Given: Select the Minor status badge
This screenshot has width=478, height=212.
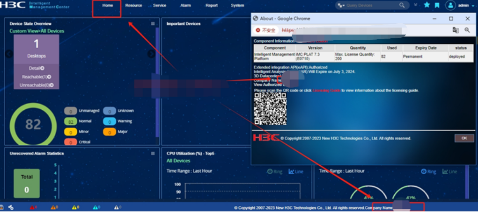Looking at the screenshot, I should click(x=70, y=132).
